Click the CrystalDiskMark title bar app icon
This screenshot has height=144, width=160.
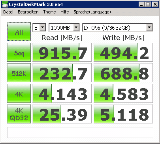[x=5, y=4]
